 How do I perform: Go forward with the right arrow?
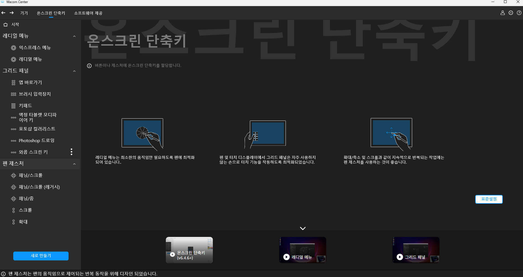(x=12, y=13)
